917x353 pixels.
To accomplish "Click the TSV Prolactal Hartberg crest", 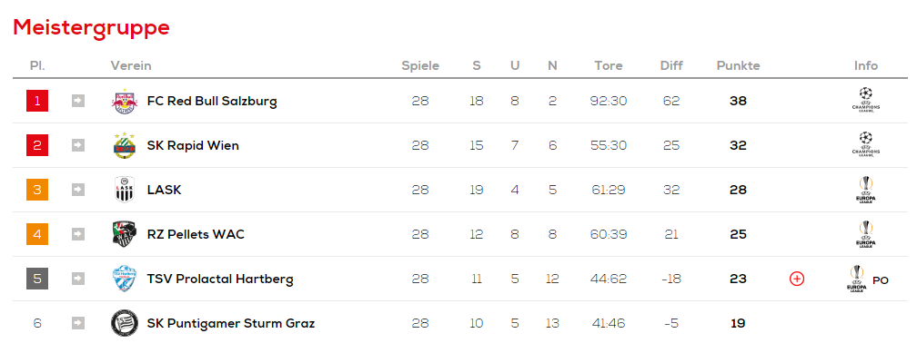I will [x=124, y=279].
